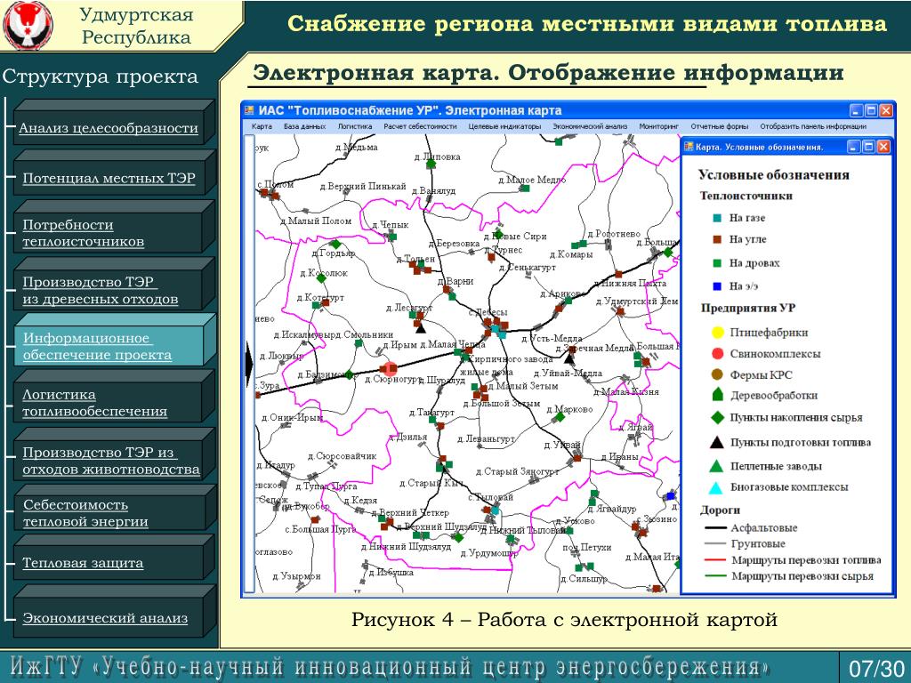Open Производство ТЭР из отходов животноводства
Viewport: 911px width, 683px height.
(111, 461)
